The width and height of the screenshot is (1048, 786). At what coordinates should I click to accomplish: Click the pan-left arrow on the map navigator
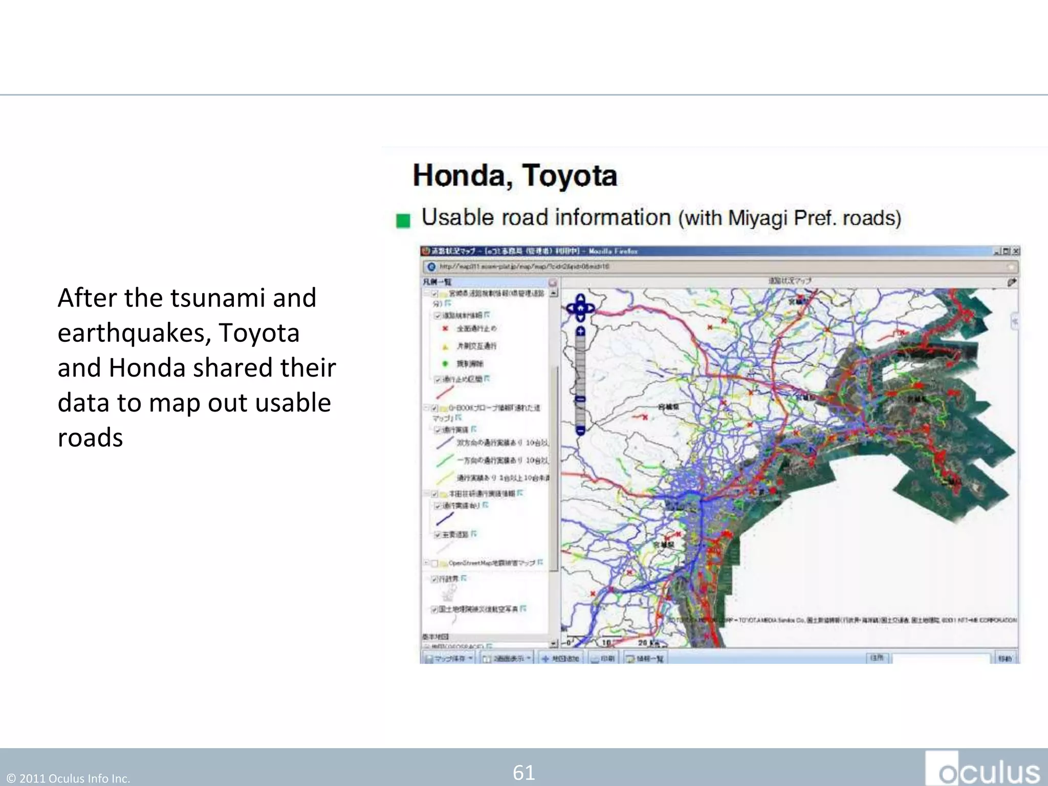[x=571, y=309]
